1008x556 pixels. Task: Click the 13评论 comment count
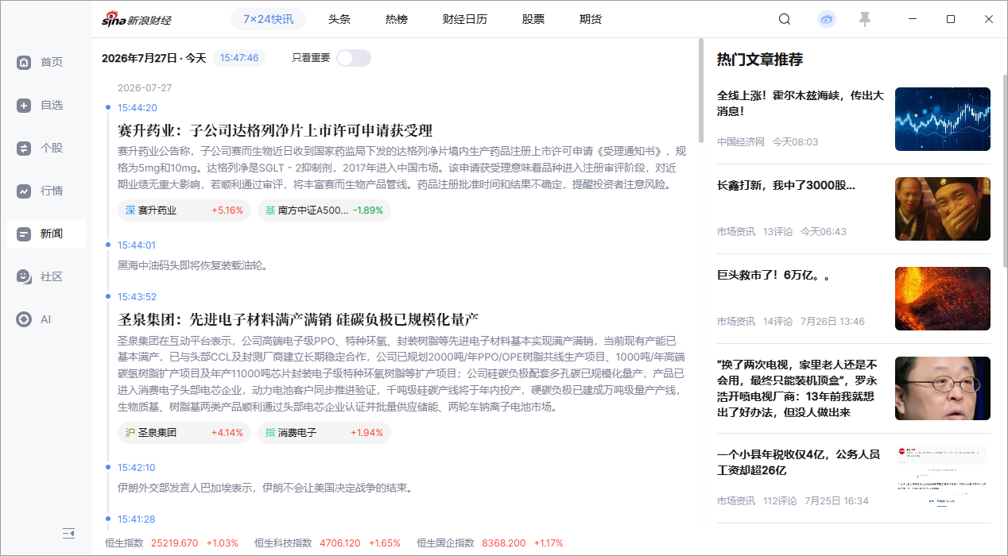[x=777, y=232]
